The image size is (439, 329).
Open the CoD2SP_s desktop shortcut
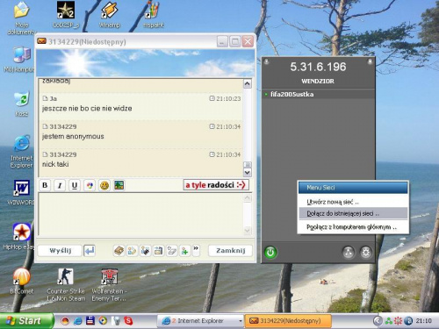coord(66,15)
